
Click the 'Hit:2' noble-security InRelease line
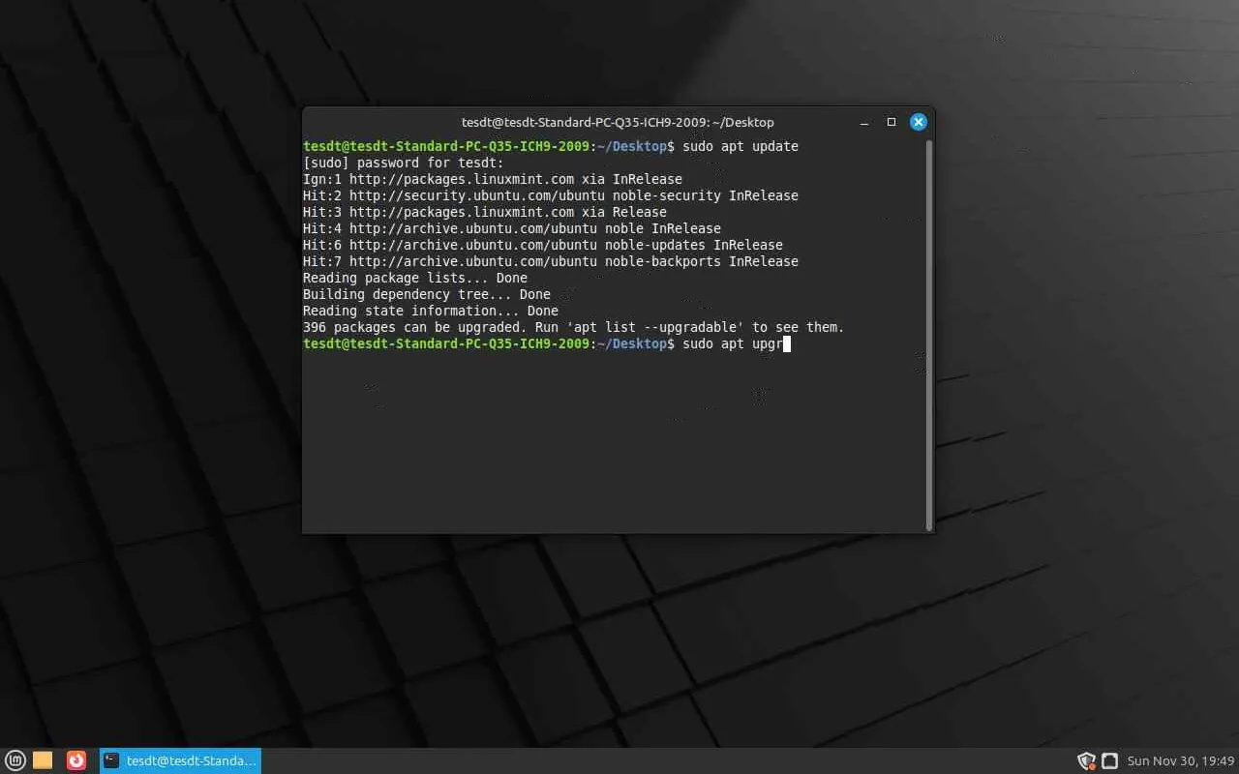click(551, 196)
